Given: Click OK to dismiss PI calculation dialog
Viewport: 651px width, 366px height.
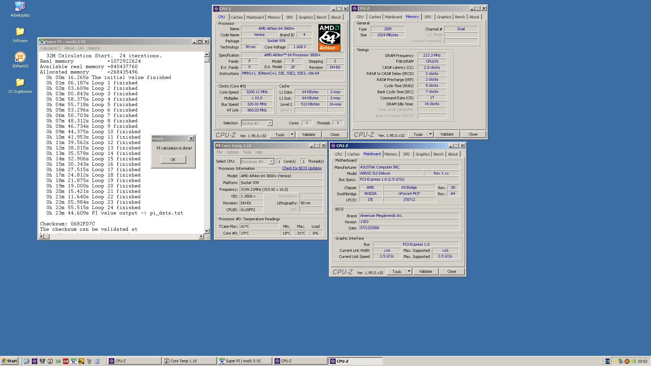Looking at the screenshot, I should point(173,160).
